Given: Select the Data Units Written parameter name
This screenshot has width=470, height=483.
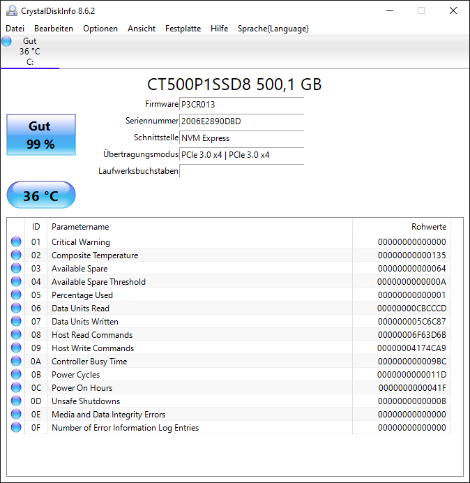Looking at the screenshot, I should [85, 322].
